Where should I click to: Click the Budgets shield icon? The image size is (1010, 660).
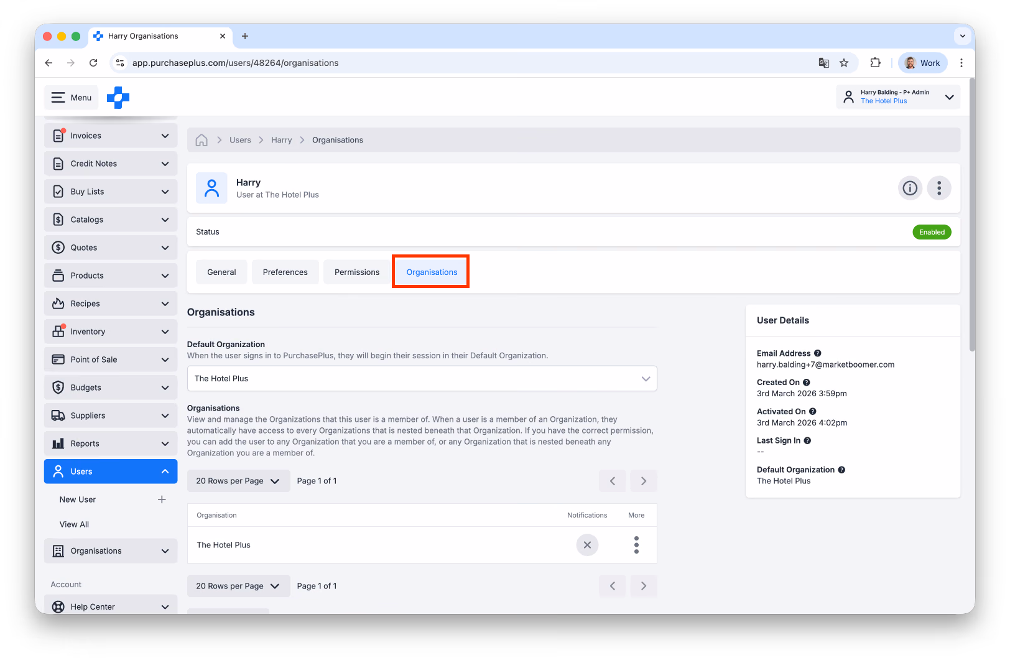(x=58, y=388)
